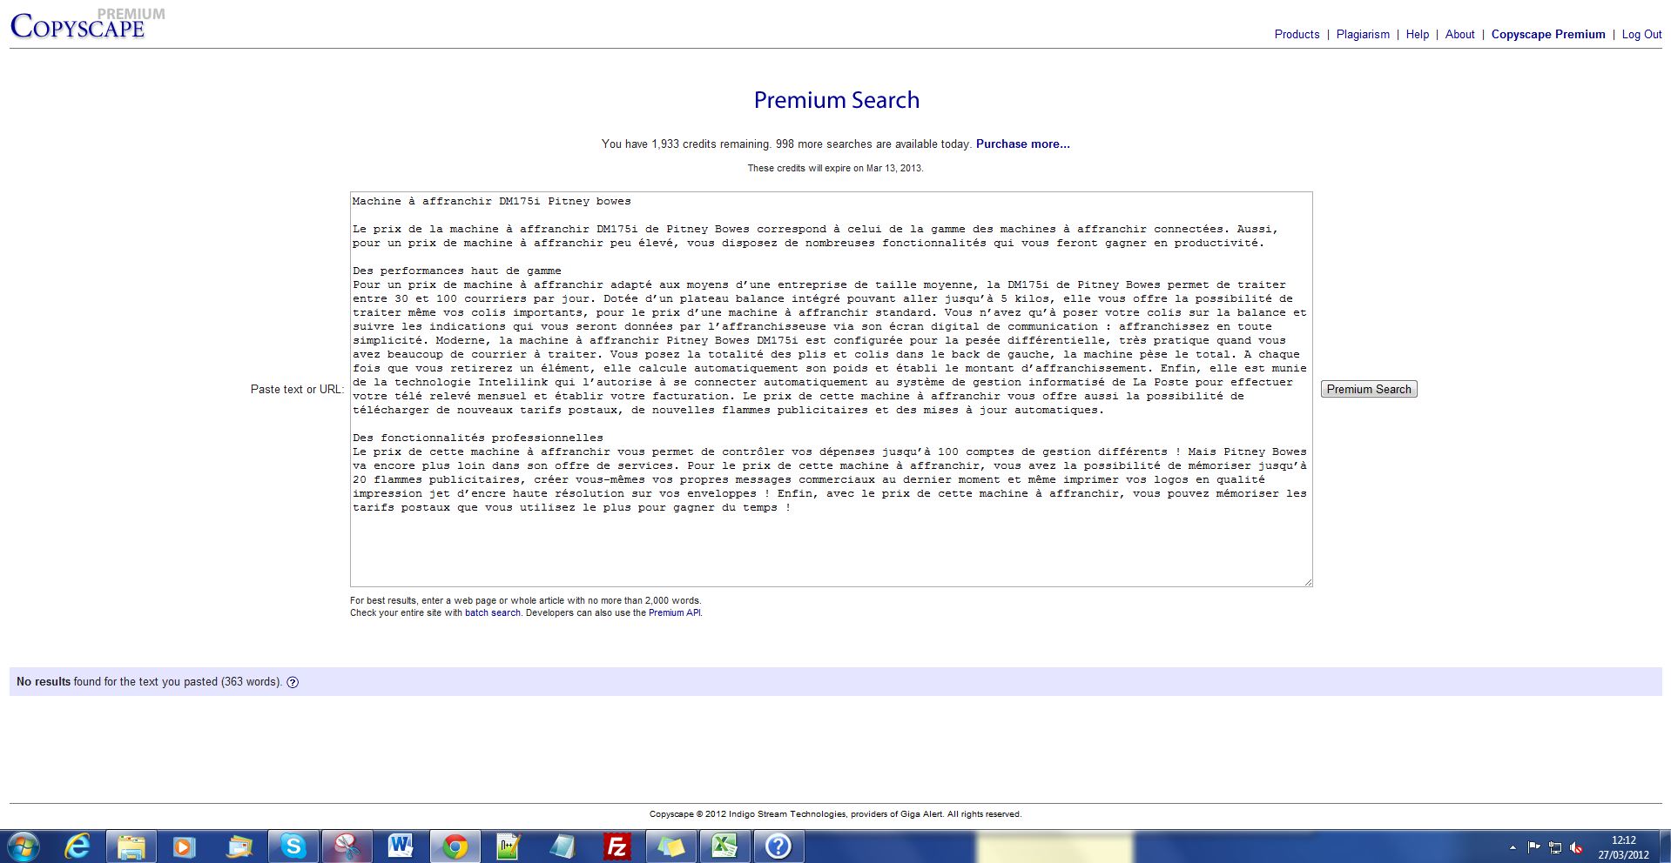Viewport: 1671px width, 863px height.
Task: Open the help icon beside No results
Action: click(293, 683)
